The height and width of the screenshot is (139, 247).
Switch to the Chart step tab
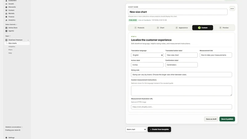[x=160, y=28]
